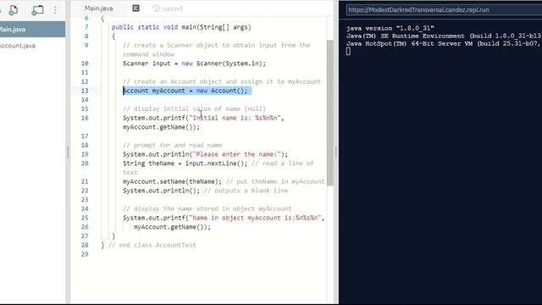
Task: Open Main.java in the file list
Action: (32, 30)
